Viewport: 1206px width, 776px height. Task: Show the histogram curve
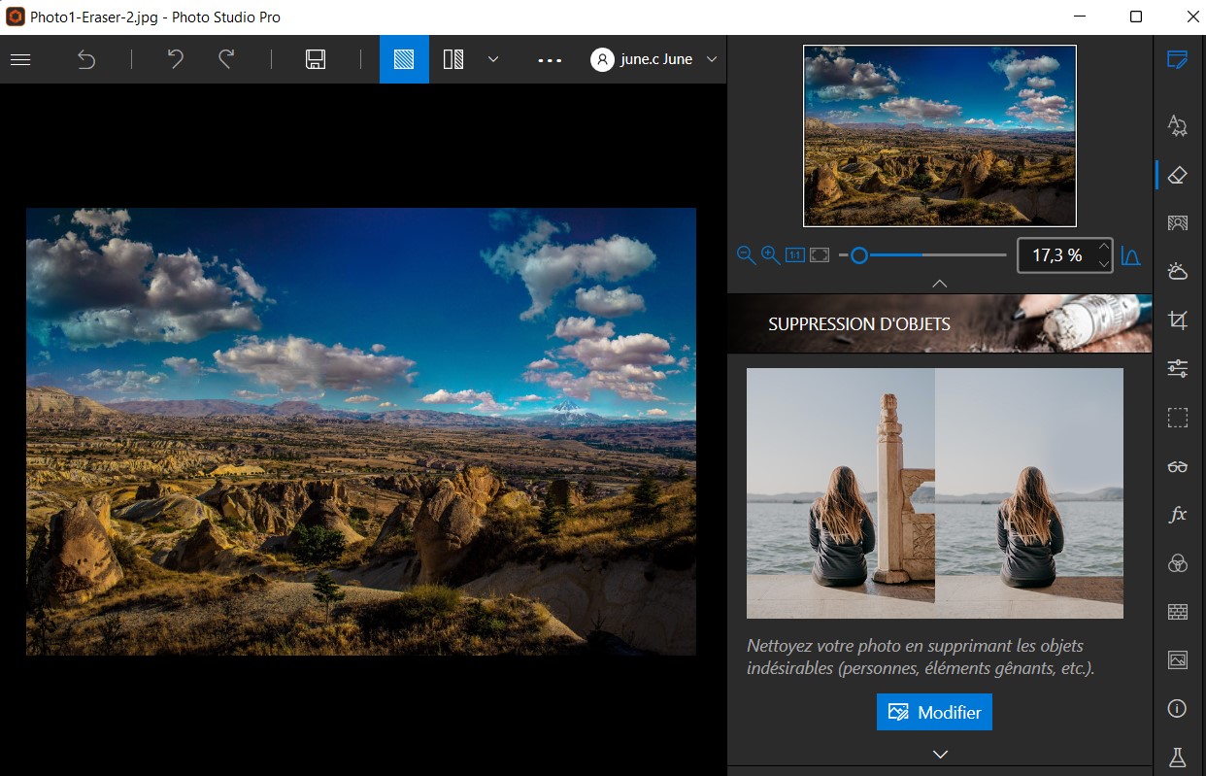tap(1130, 255)
